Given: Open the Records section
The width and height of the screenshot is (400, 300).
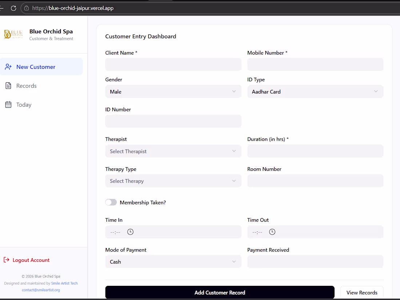Looking at the screenshot, I should 26,86.
